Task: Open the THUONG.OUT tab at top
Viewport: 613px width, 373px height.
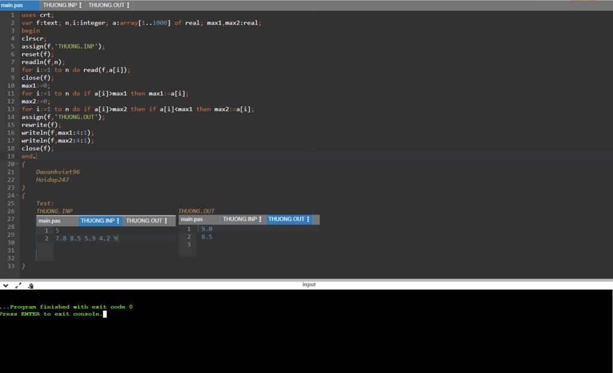Action: point(107,5)
